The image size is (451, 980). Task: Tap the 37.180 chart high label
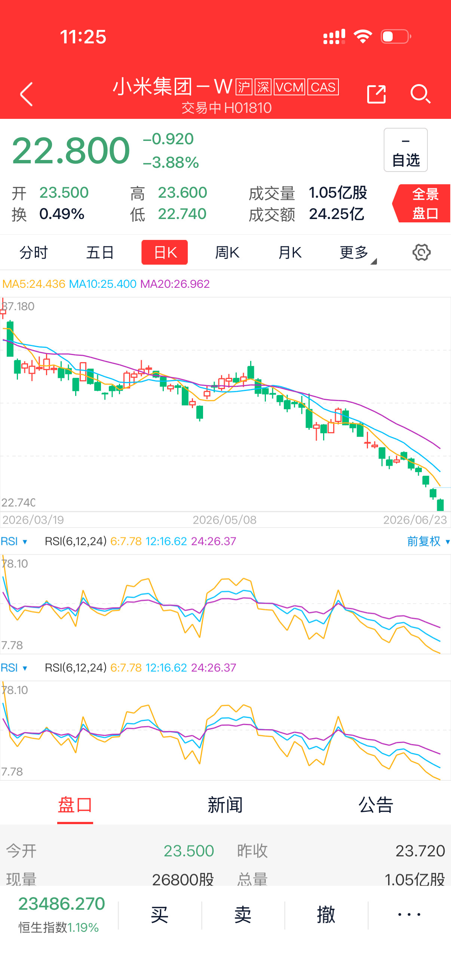tap(18, 306)
